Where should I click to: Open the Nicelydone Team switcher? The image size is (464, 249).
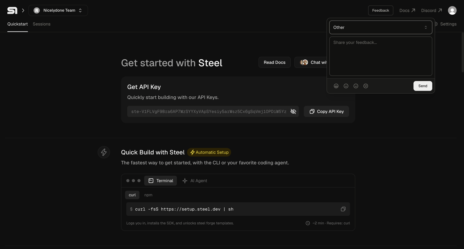tap(58, 10)
